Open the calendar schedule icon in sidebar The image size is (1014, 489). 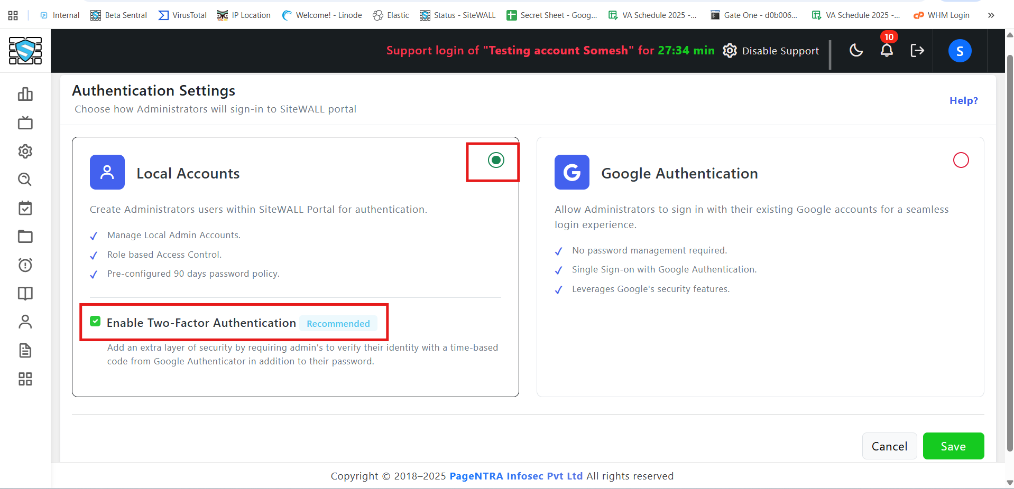pyautogui.click(x=25, y=208)
